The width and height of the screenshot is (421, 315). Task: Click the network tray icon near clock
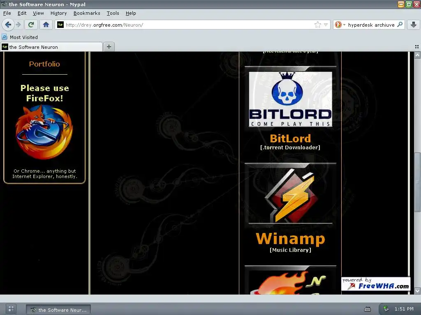[386, 309]
